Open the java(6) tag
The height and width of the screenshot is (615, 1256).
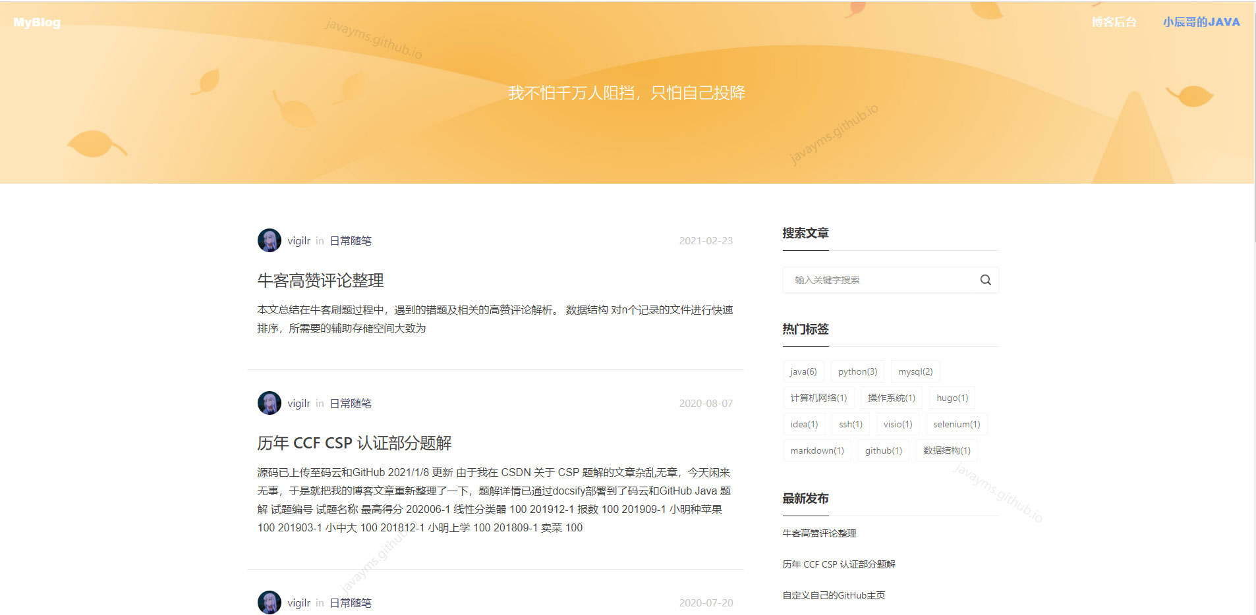803,371
